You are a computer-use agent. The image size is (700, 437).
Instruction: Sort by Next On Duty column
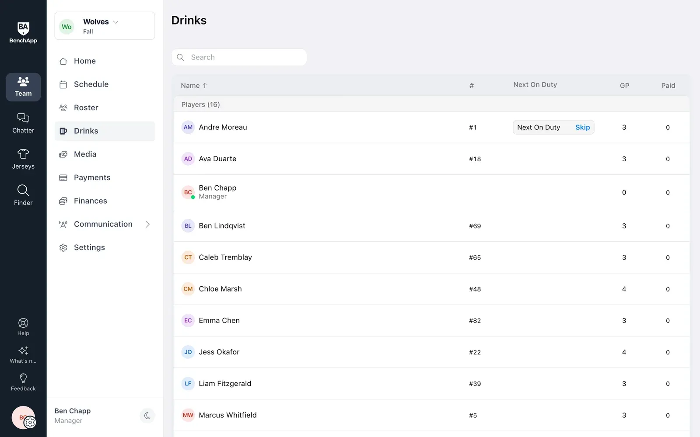535,85
